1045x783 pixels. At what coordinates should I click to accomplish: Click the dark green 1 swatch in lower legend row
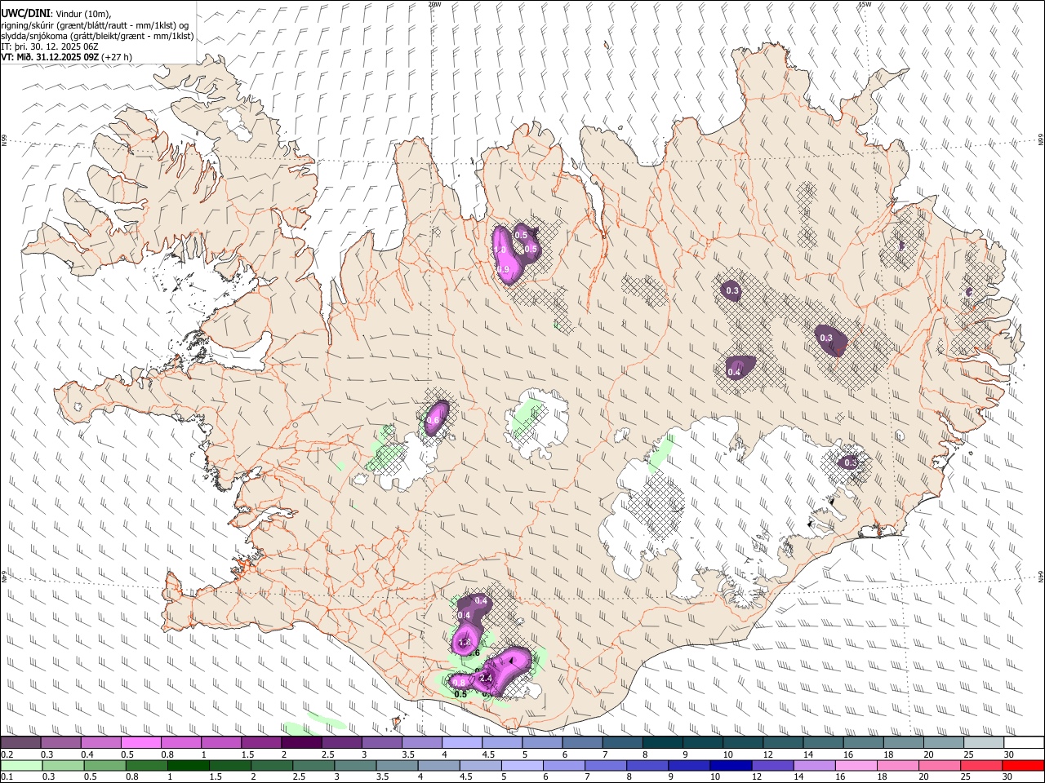pos(187,766)
